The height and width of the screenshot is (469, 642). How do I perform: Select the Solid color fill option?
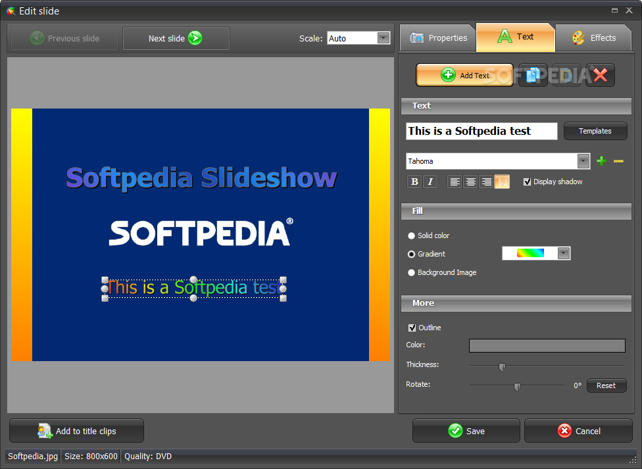tap(412, 236)
